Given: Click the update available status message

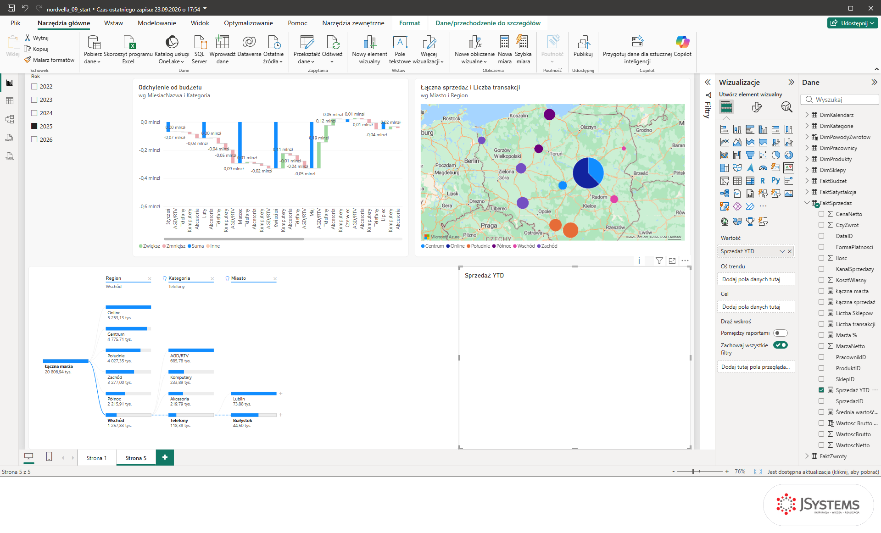Looking at the screenshot, I should point(823,472).
